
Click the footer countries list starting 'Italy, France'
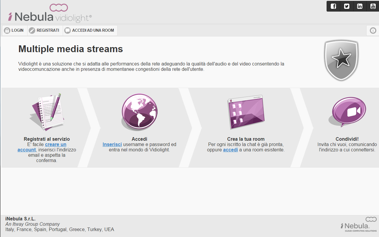[60, 229]
